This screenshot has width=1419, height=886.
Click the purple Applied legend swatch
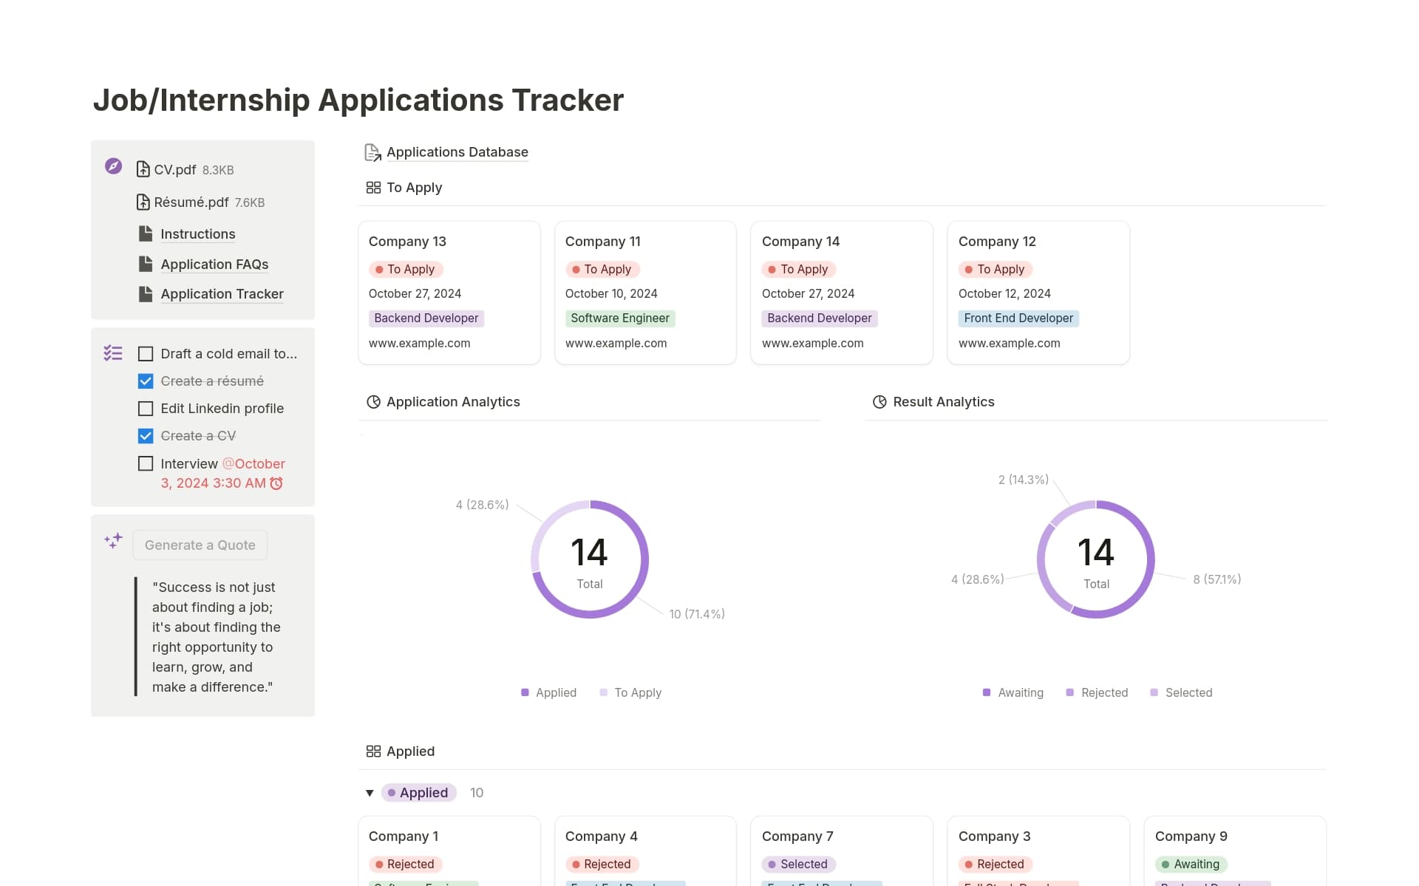tap(525, 692)
